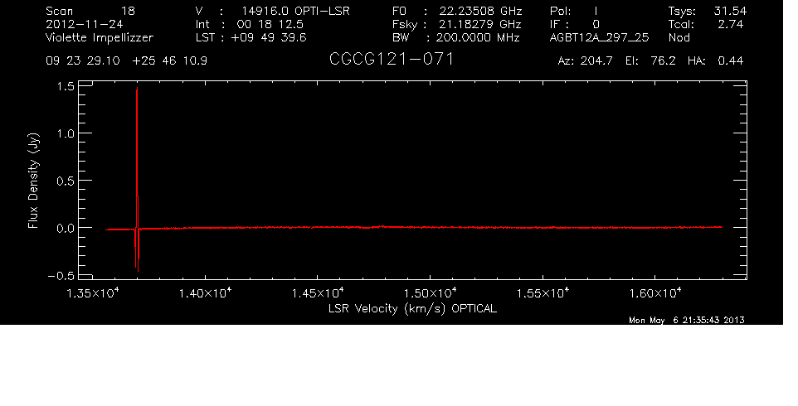Click coordinates 09 23 29.10 +25 46 10.9
798x406 pixels.
pos(126,61)
